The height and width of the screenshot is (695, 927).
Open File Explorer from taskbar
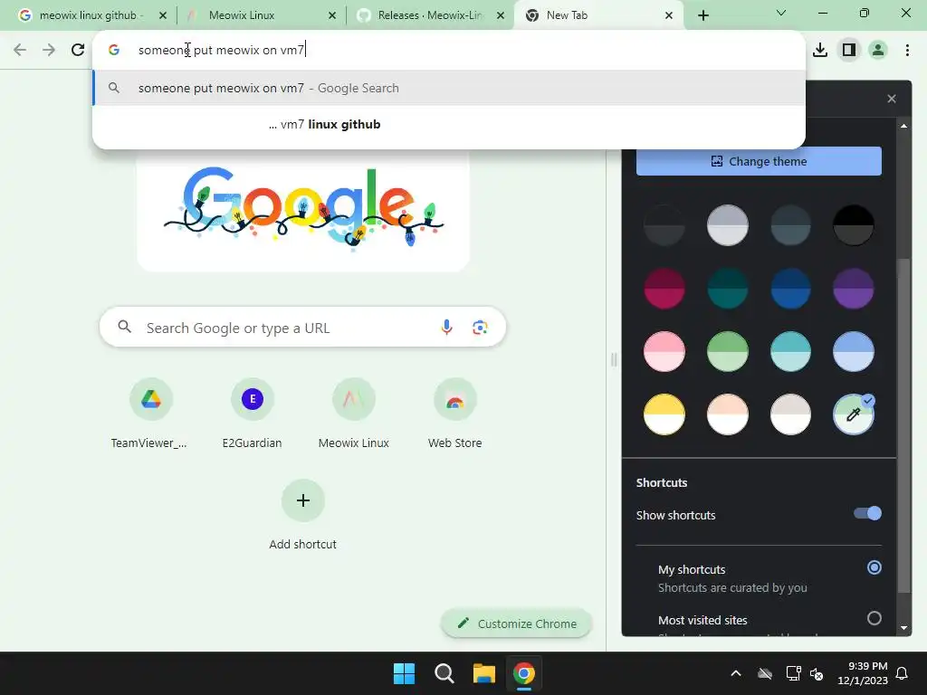point(483,673)
